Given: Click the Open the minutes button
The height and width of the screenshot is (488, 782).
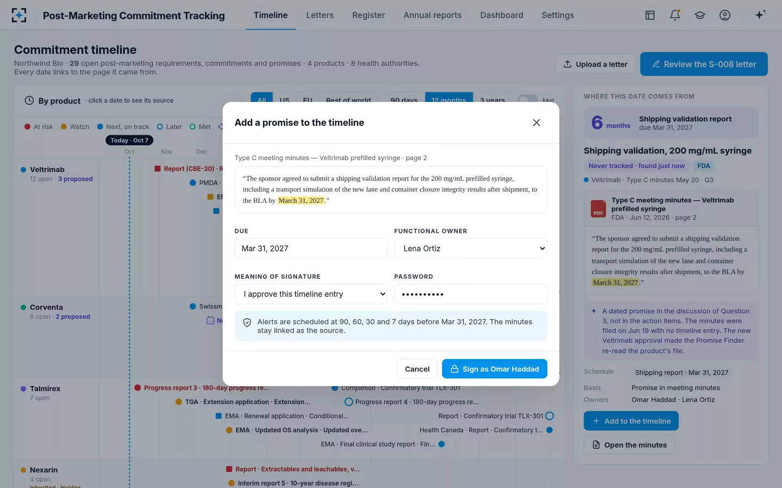Looking at the screenshot, I should 629,445.
